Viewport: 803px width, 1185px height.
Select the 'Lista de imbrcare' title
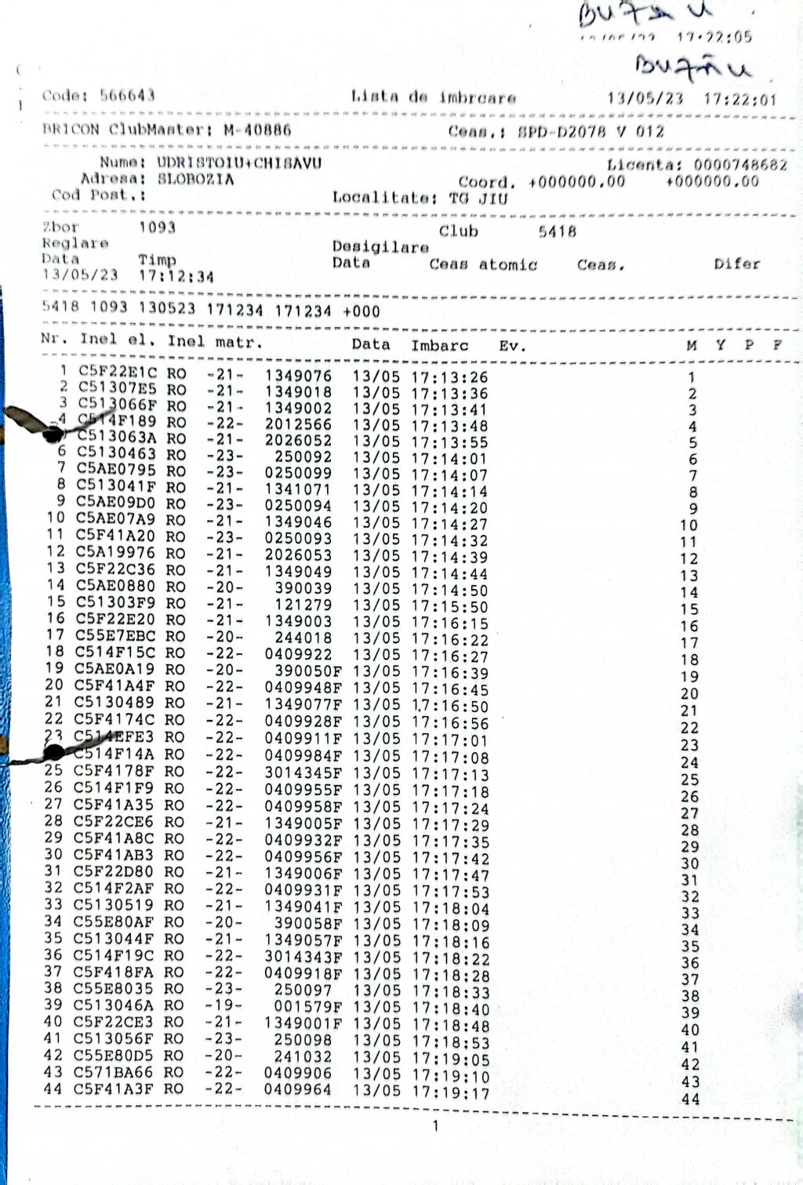tap(433, 98)
